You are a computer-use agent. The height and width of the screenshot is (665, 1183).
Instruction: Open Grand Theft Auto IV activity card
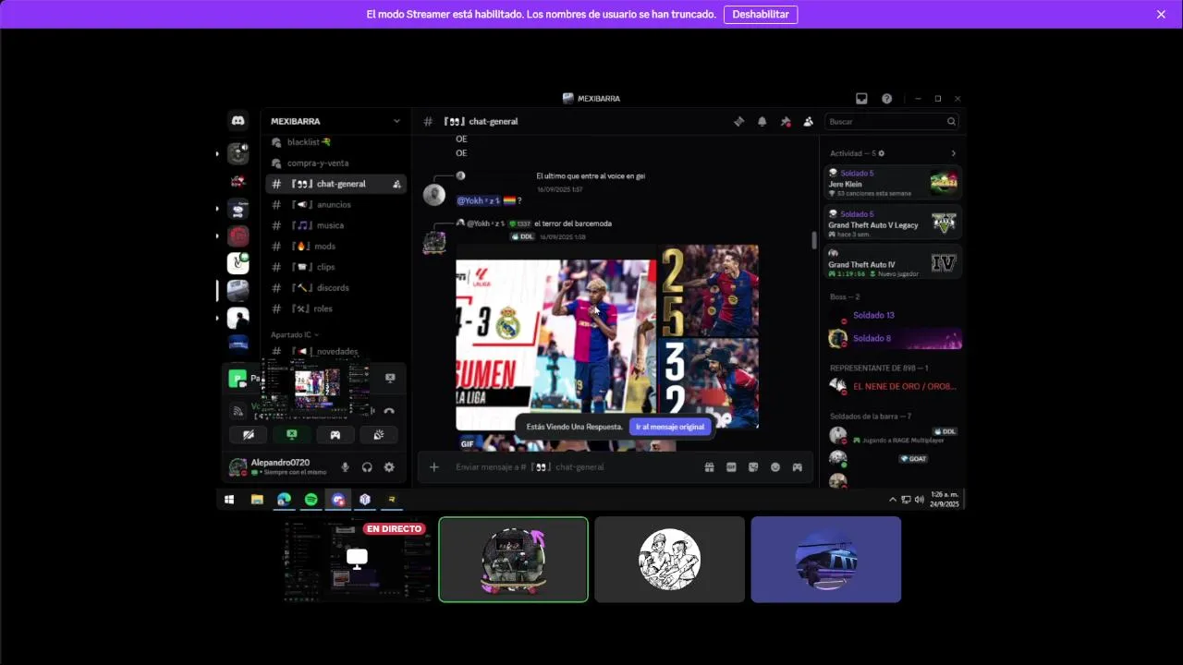tap(893, 262)
